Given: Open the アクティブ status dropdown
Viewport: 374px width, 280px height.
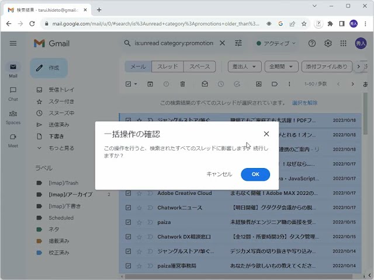Looking at the screenshot, I should tap(276, 43).
